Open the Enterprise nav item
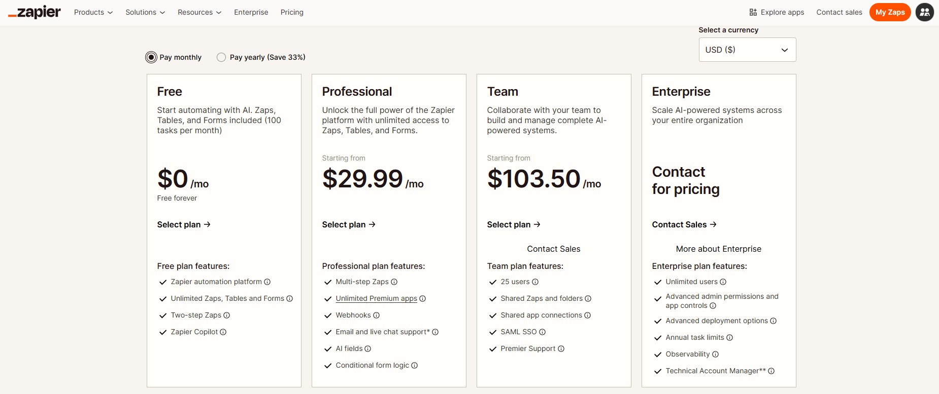The width and height of the screenshot is (939, 394). (251, 12)
